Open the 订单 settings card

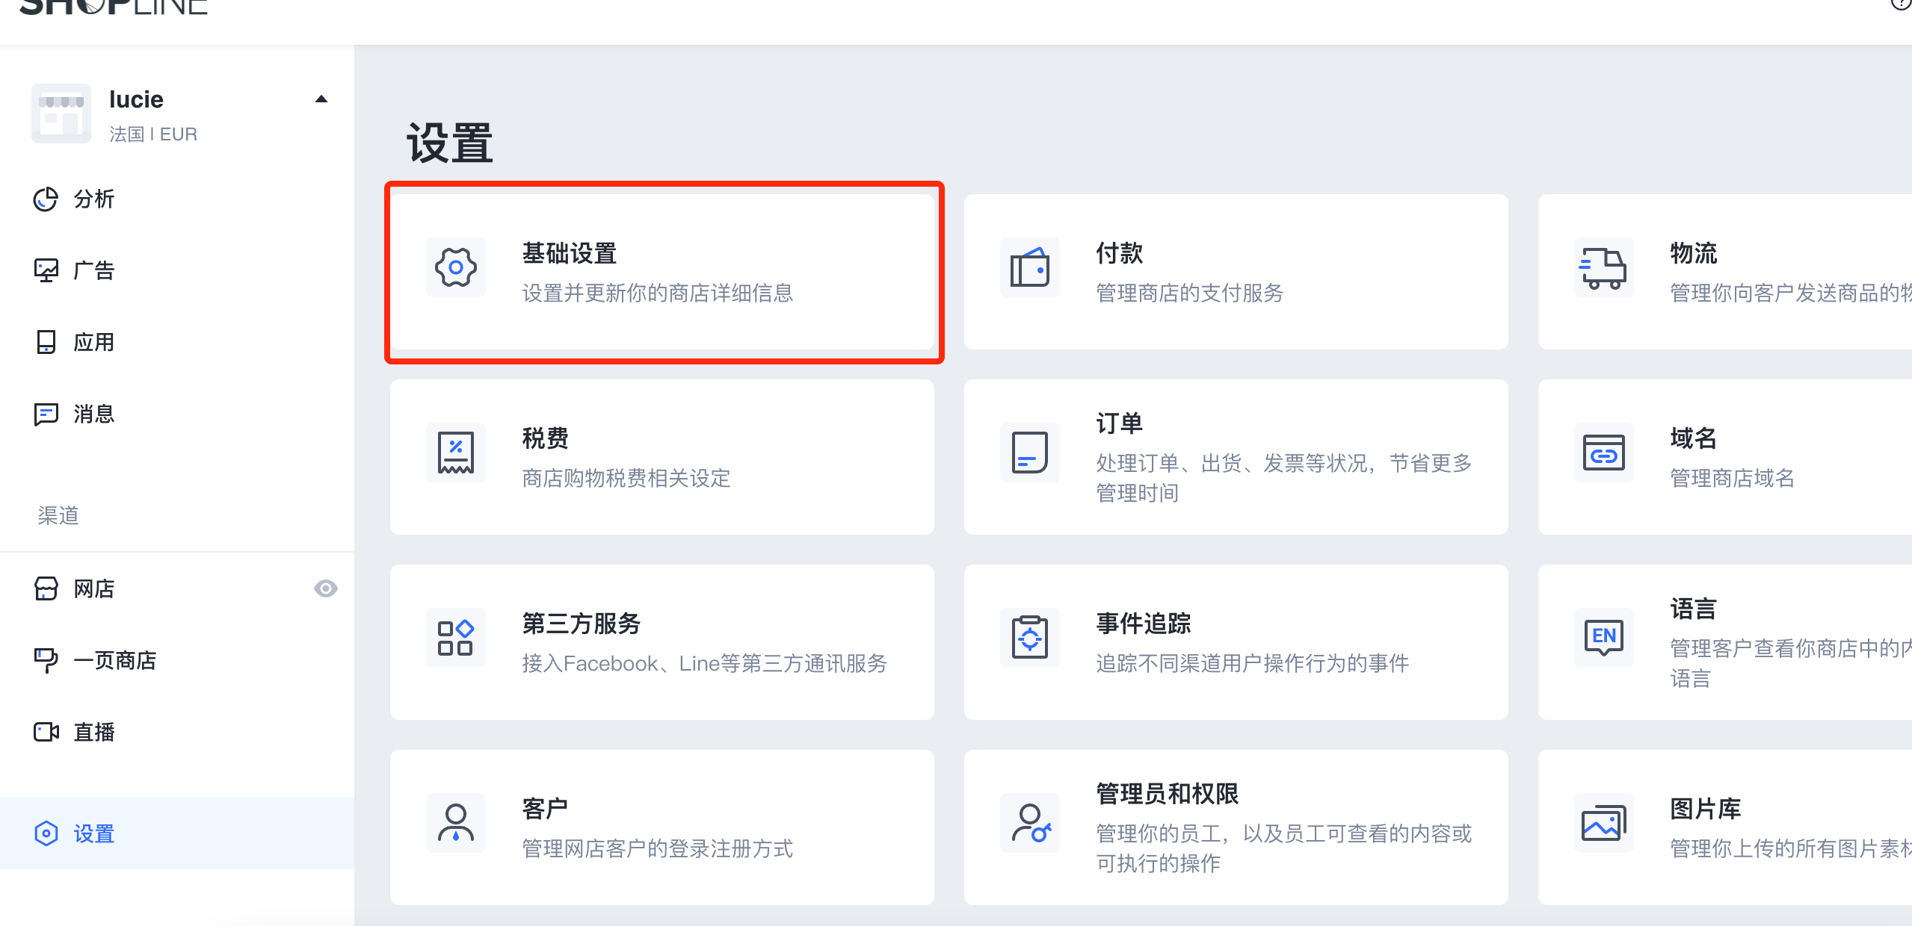point(1235,457)
